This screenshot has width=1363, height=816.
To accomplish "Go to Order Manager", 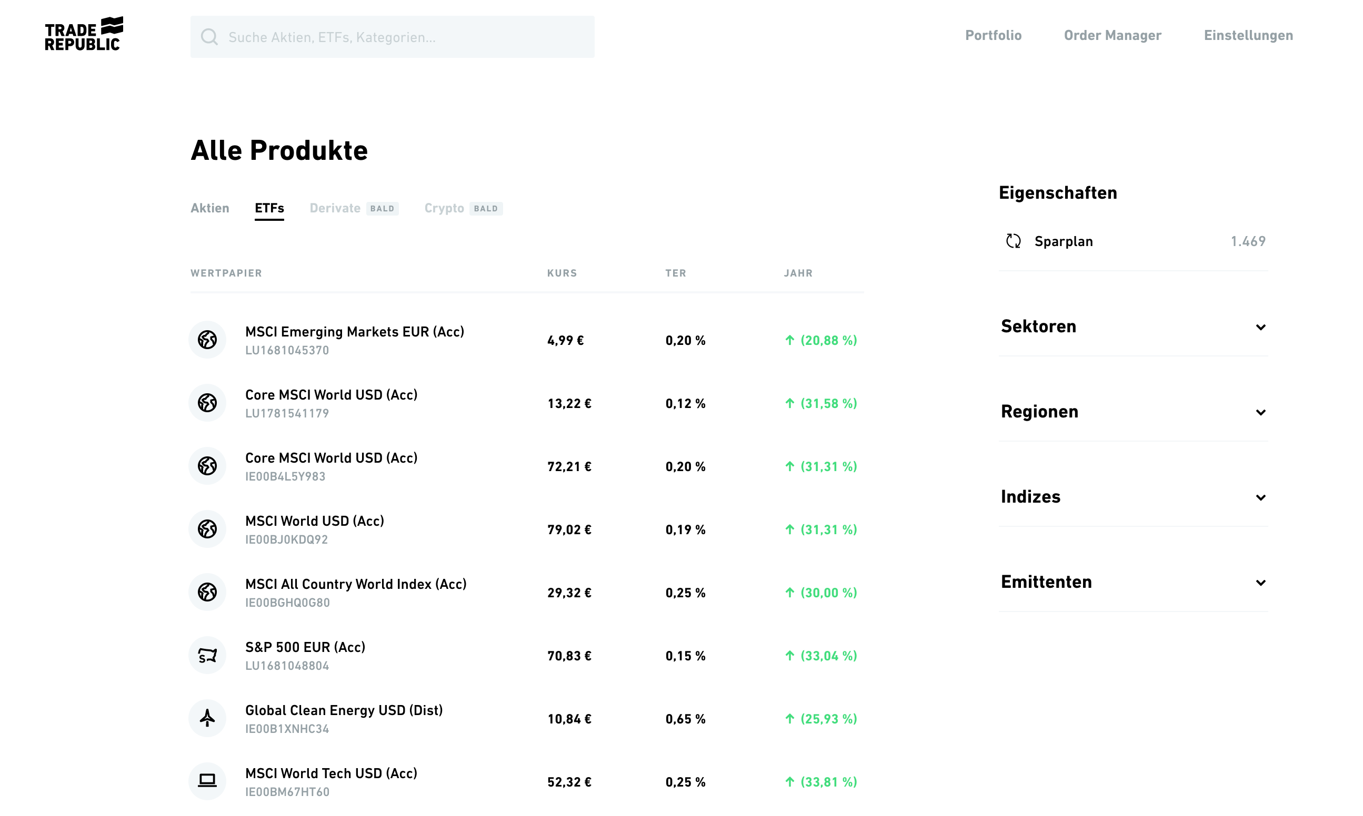I will 1112,36.
